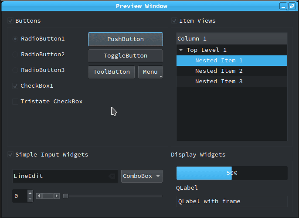Minimize the Preview Window

point(283,6)
